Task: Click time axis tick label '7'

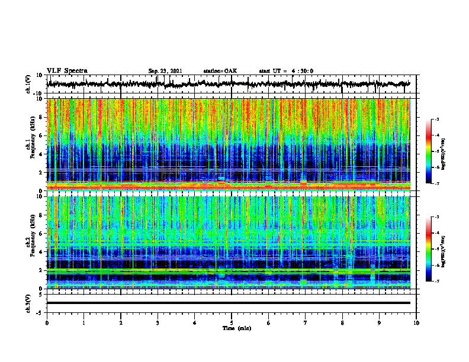Action: tap(306, 323)
